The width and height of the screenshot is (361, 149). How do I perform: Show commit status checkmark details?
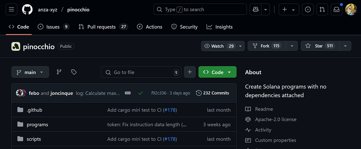click(141, 93)
